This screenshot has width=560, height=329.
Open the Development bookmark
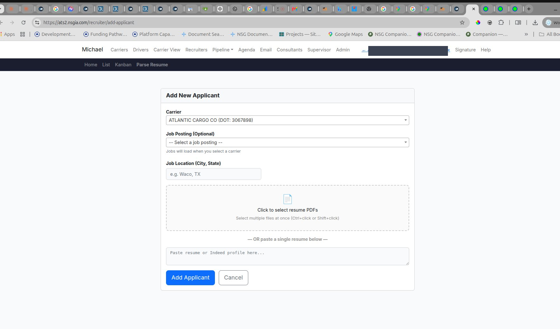pos(55,34)
